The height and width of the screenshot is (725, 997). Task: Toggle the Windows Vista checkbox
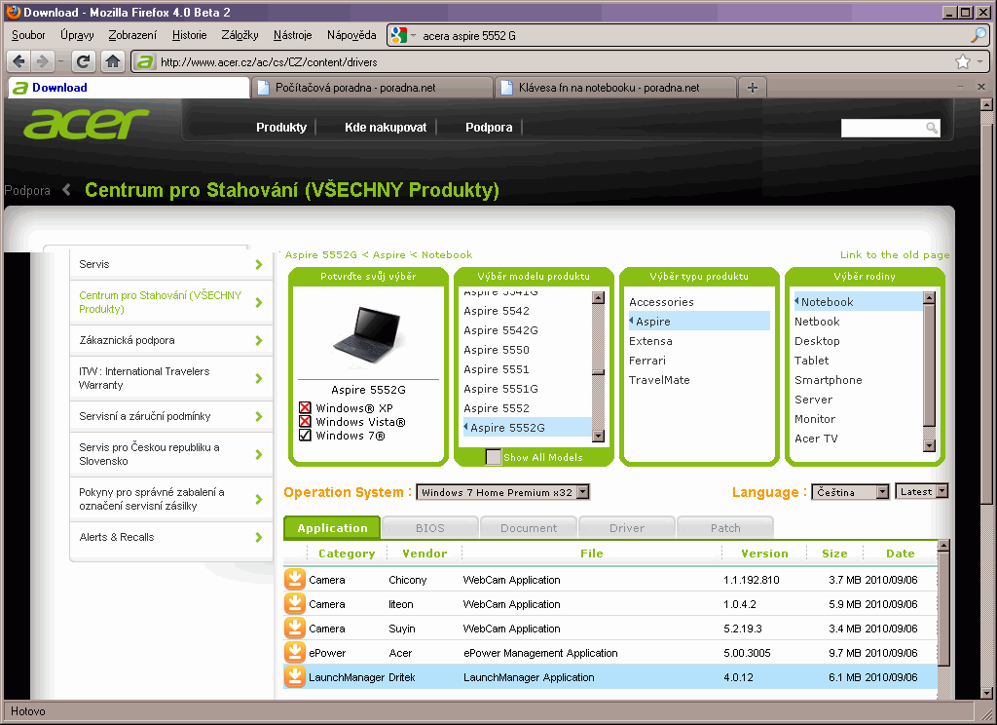coord(305,421)
